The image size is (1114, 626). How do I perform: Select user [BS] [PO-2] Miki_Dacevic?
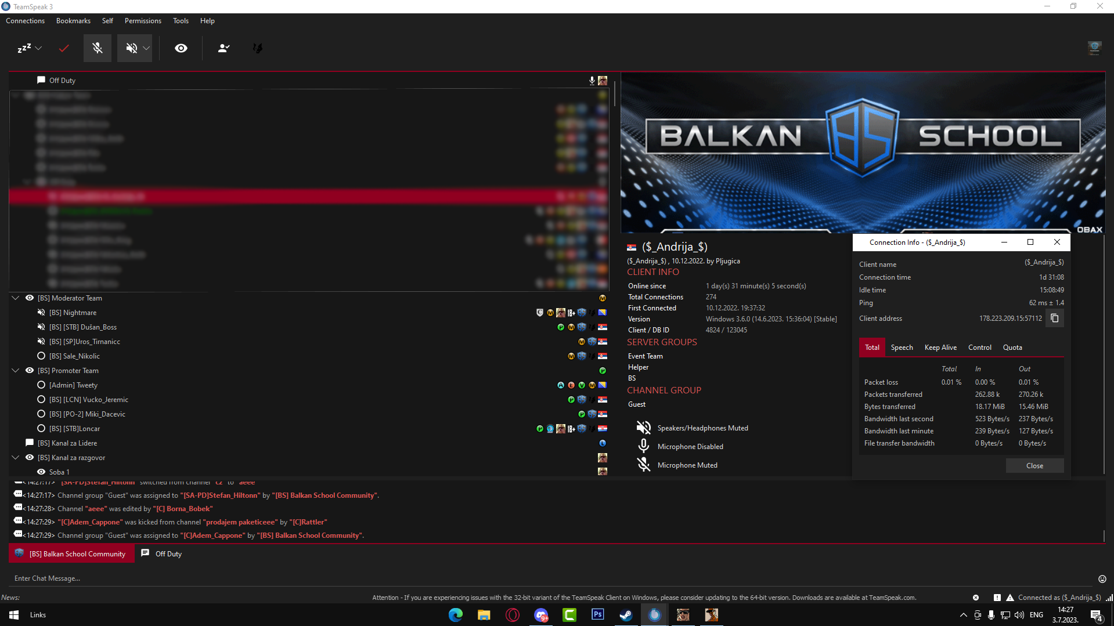(87, 414)
